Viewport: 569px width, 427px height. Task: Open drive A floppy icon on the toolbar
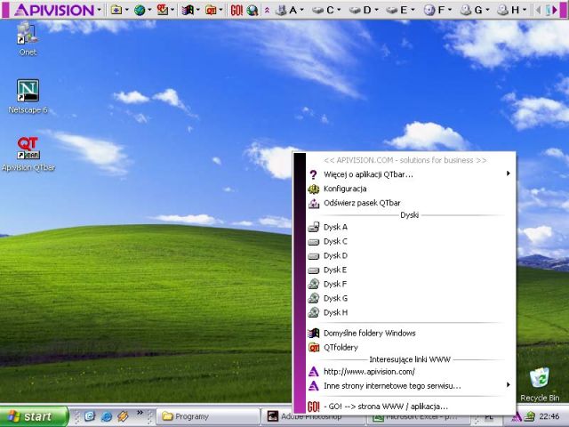pyautogui.click(x=281, y=10)
